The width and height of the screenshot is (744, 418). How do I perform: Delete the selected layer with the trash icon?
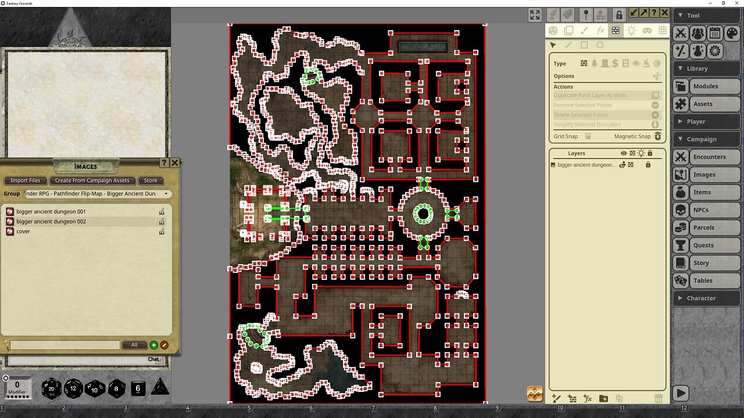pos(659,398)
